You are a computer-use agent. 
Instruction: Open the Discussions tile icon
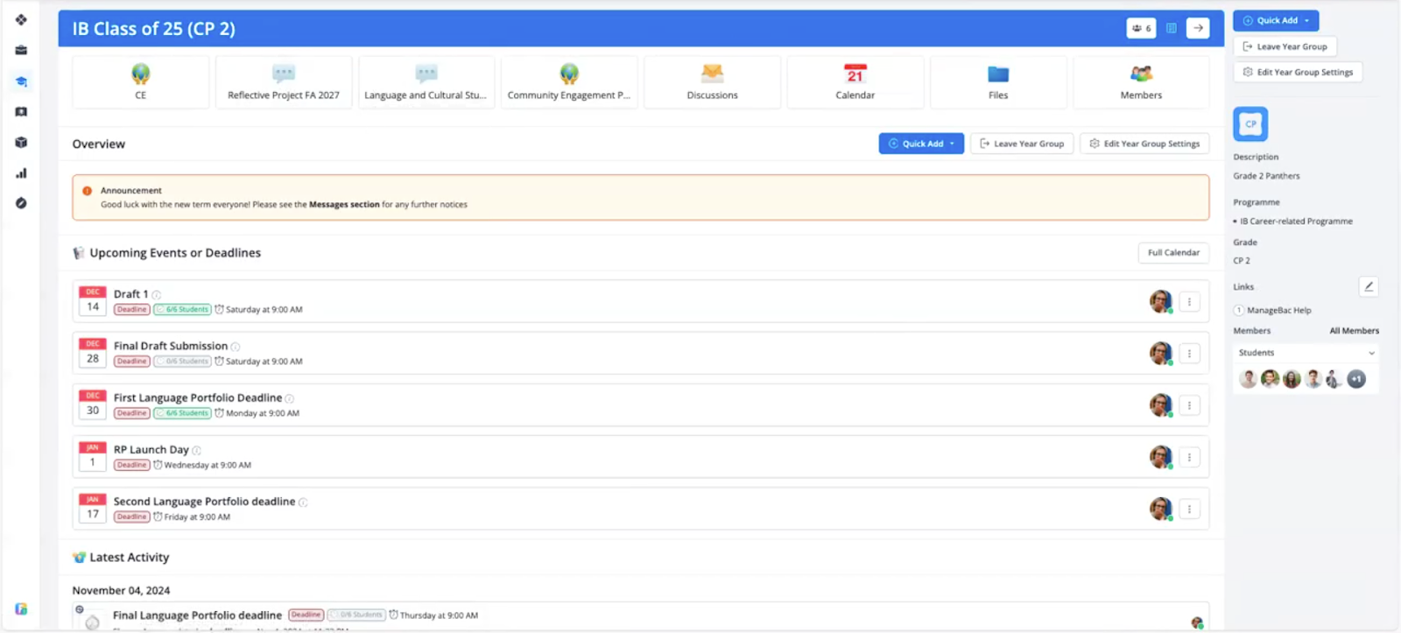click(x=712, y=74)
